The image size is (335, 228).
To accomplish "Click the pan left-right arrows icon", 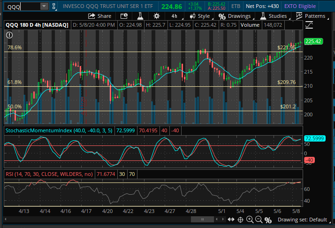I will click(231, 220).
